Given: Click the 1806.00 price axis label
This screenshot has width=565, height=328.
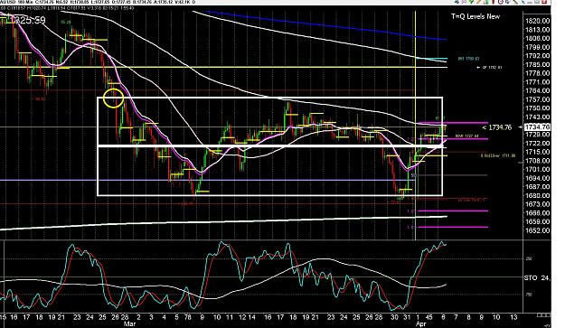Looking at the screenshot, I should pyautogui.click(x=538, y=39).
